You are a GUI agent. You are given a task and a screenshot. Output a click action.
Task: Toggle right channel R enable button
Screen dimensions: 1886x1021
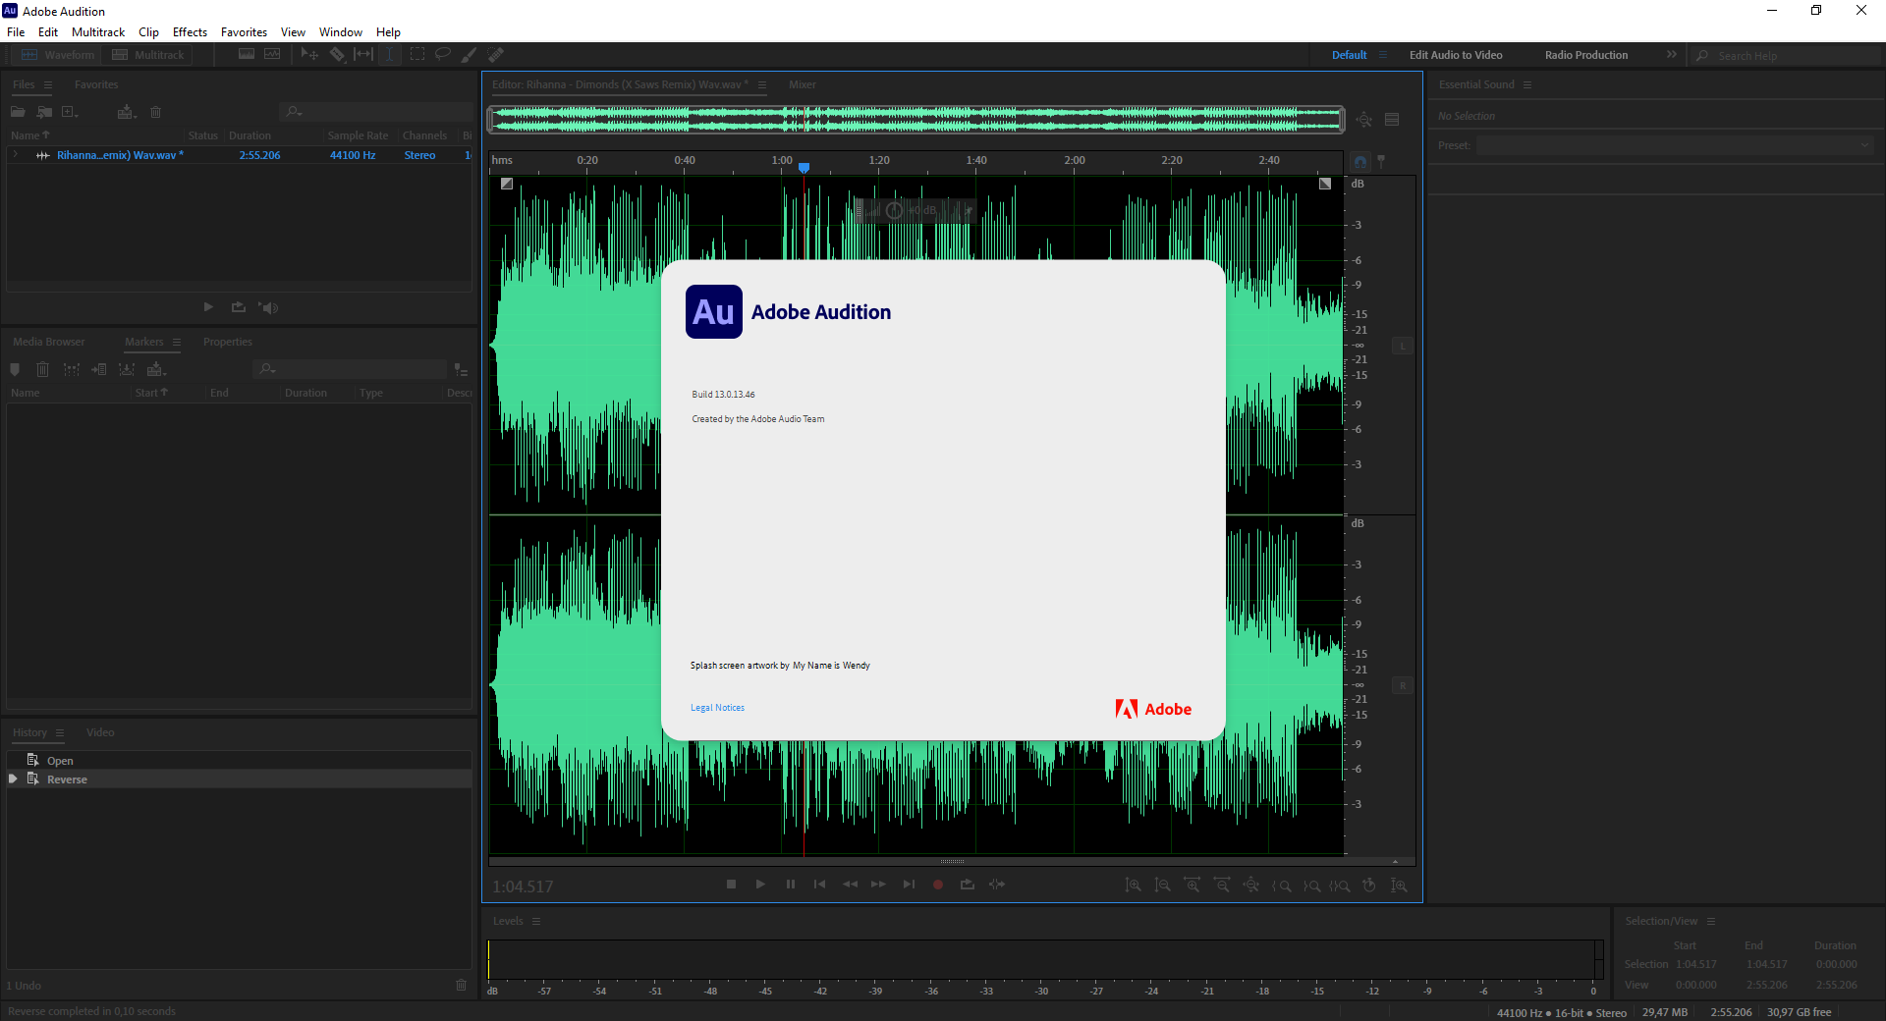pos(1403,685)
